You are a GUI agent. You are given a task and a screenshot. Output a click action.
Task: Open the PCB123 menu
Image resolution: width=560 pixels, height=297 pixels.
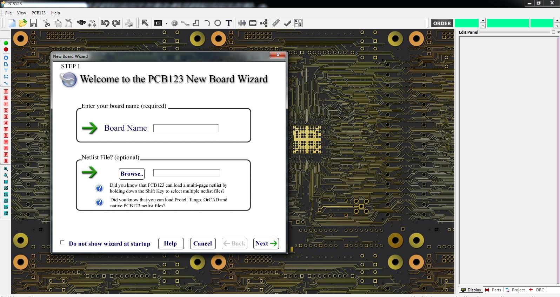(39, 13)
